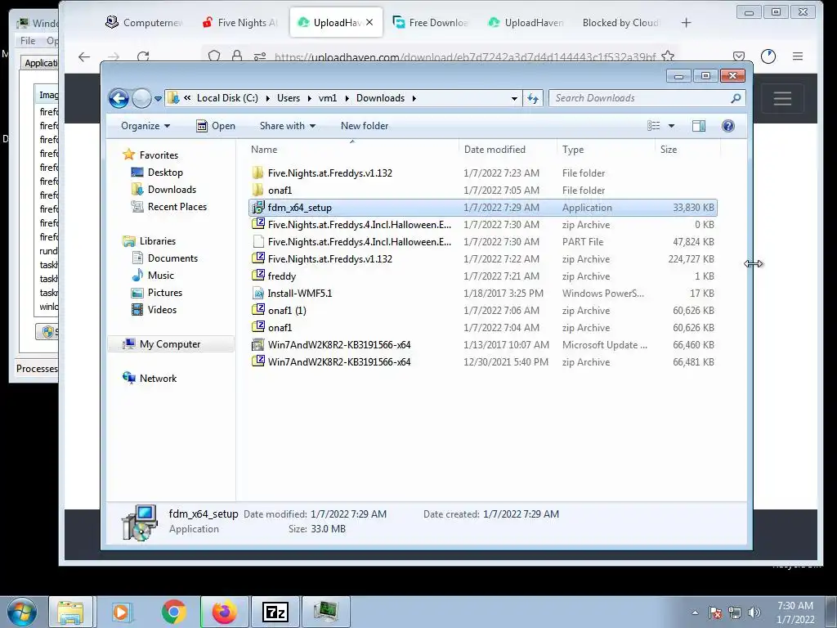Select the onaf1 (1) zip archive

coord(482,310)
